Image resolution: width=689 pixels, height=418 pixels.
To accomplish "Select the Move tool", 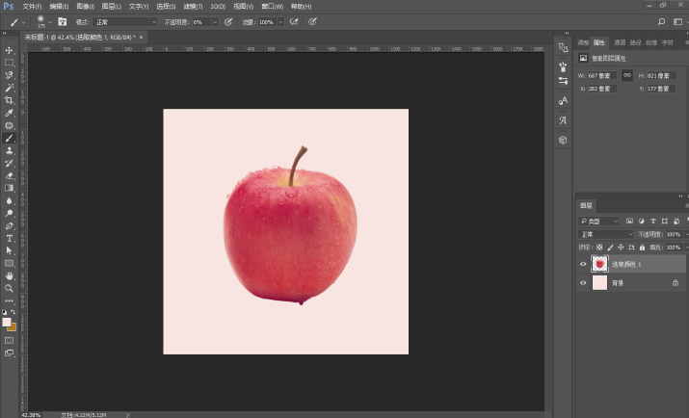I will point(9,50).
